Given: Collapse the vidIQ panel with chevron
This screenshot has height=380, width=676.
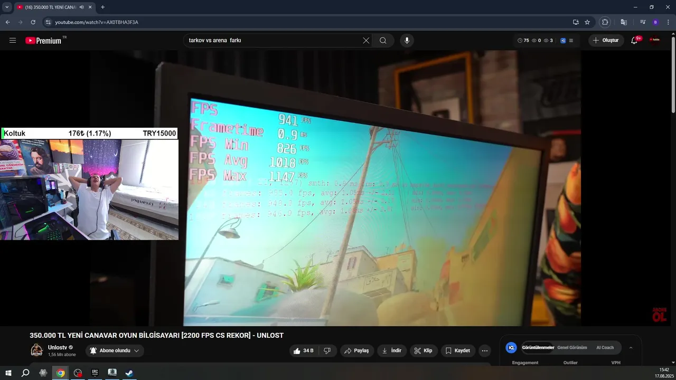Looking at the screenshot, I should tap(631, 348).
